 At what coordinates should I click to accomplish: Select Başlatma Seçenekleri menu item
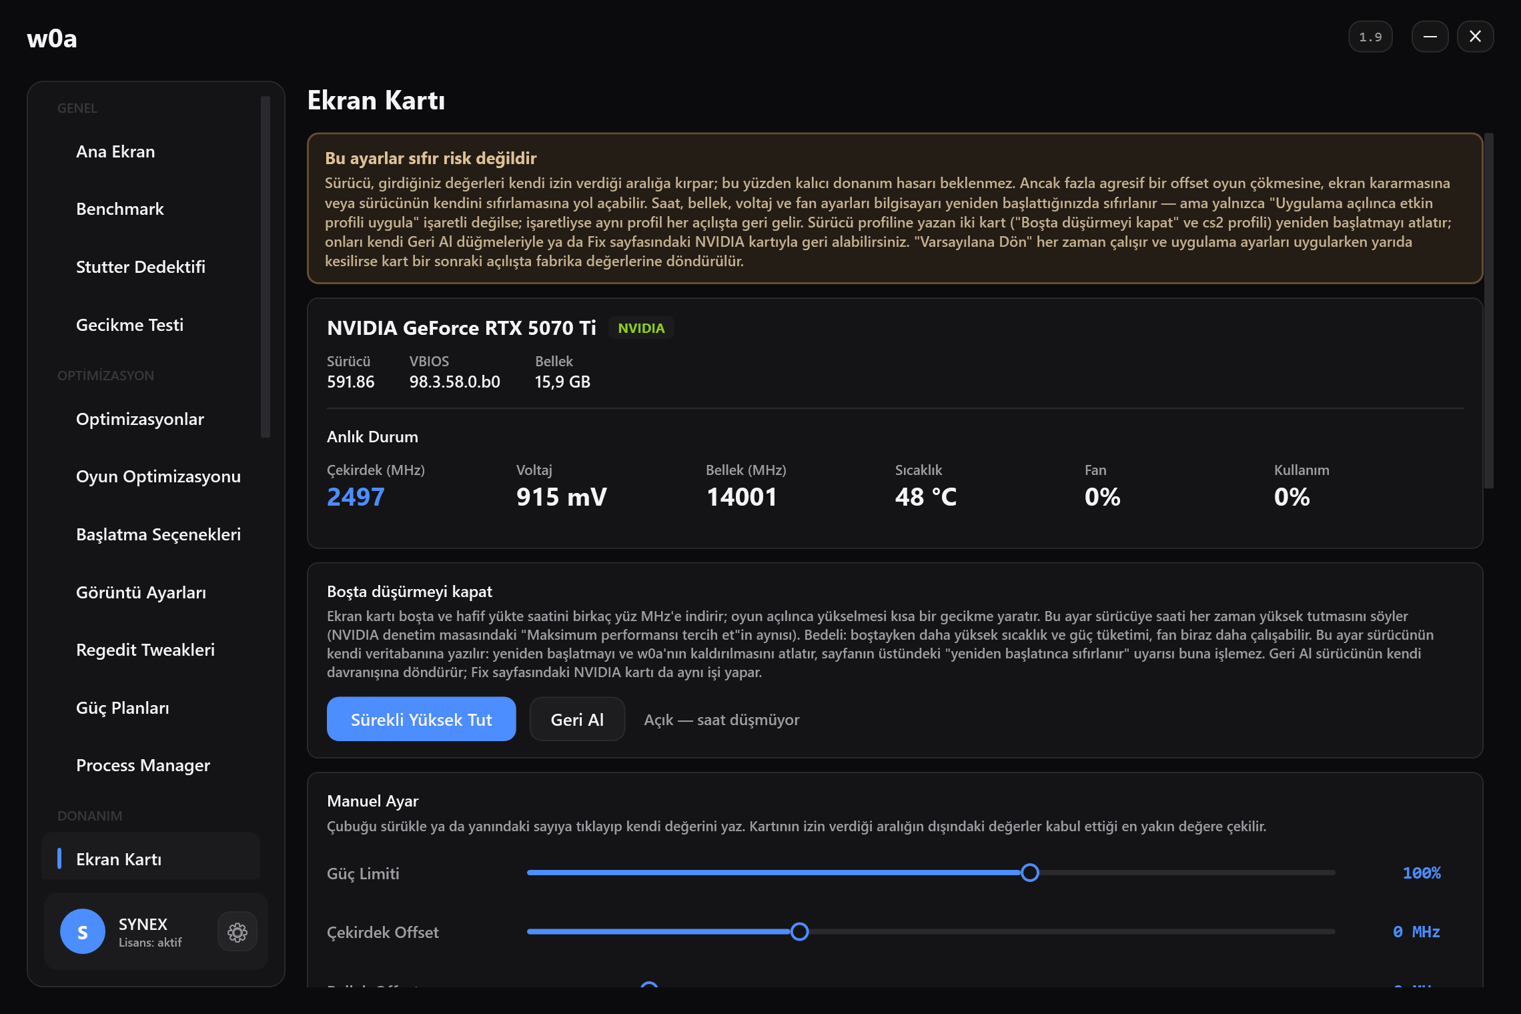coord(151,534)
